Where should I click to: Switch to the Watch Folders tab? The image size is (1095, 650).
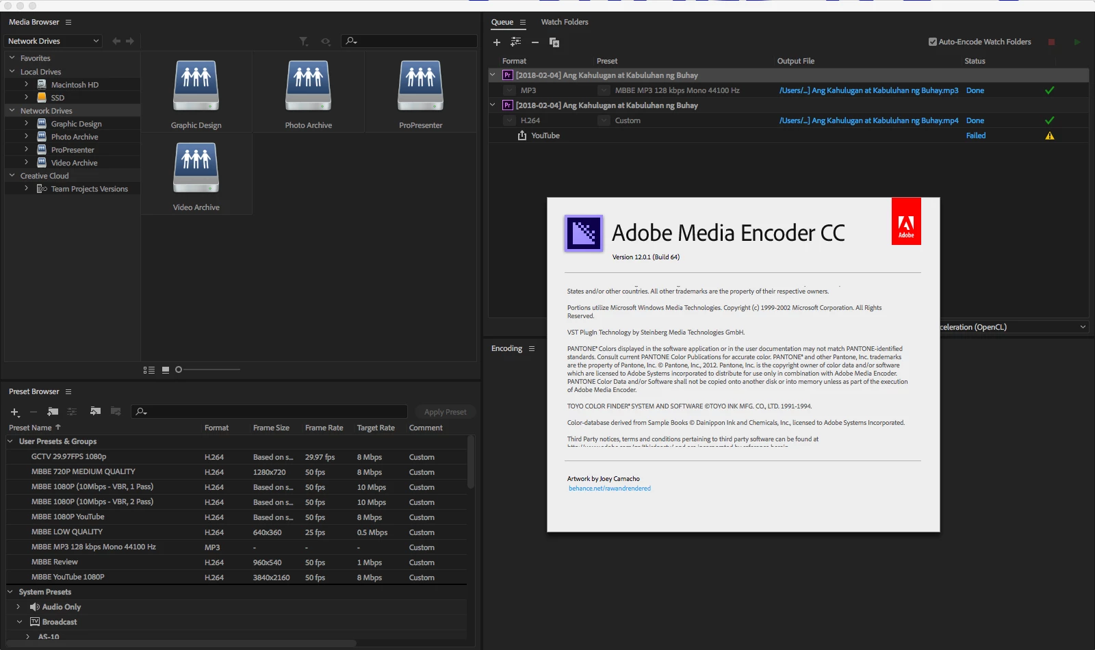point(565,23)
